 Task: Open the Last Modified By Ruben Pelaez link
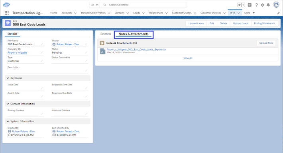pyautogui.click(x=68, y=132)
